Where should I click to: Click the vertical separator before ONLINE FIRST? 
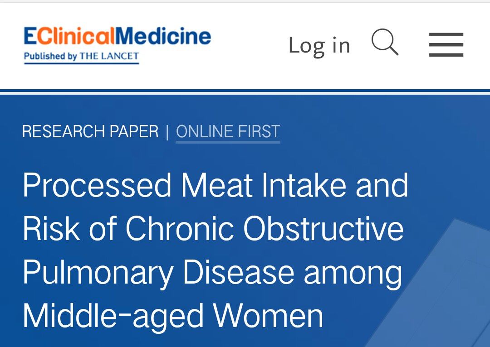(x=167, y=132)
